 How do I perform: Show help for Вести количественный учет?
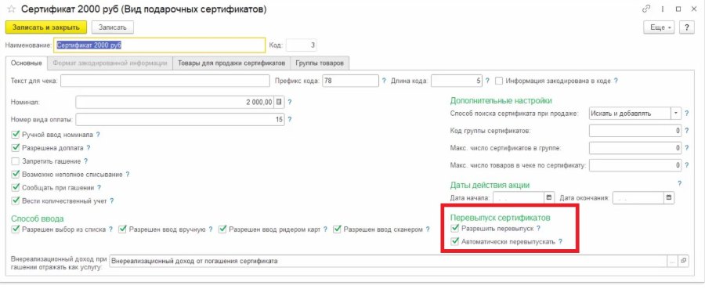[111, 200]
